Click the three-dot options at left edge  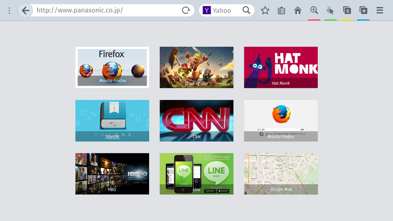click(9, 11)
